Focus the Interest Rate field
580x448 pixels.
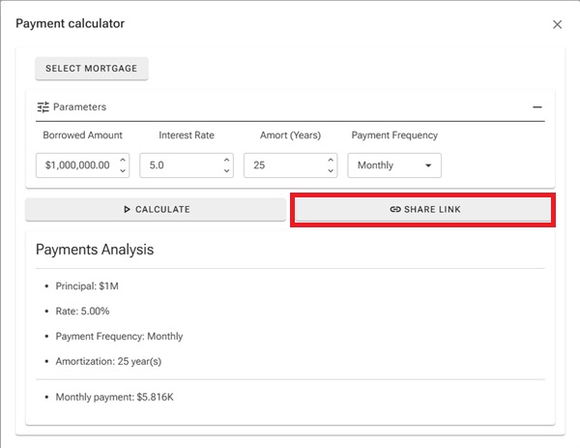click(x=179, y=165)
